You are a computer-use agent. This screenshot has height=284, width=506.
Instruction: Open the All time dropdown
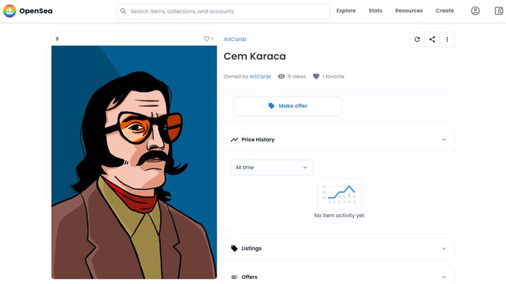click(x=272, y=167)
